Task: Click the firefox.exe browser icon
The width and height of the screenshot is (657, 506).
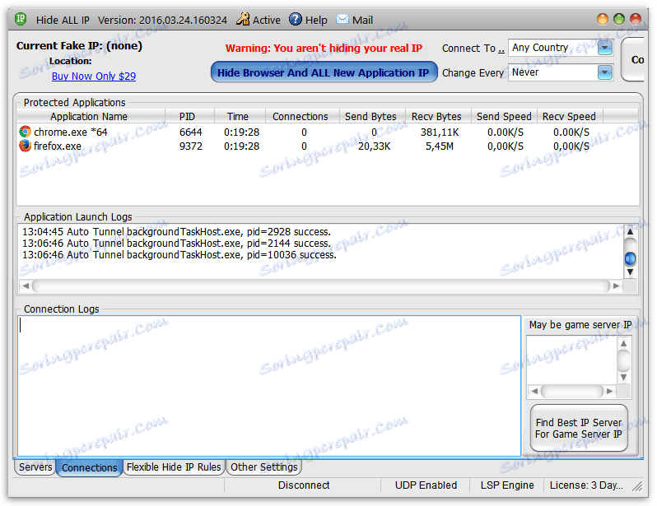Action: click(x=26, y=146)
